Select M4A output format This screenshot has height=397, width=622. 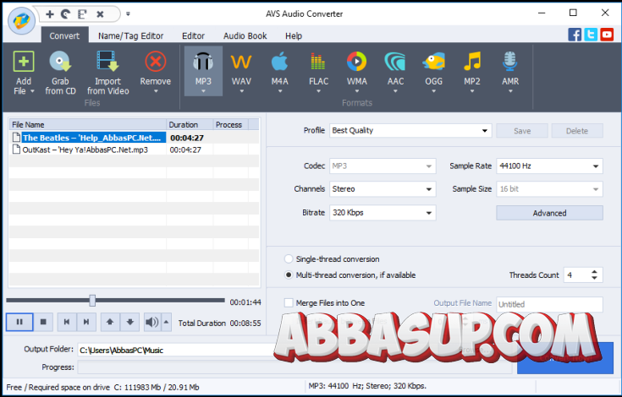(x=279, y=71)
